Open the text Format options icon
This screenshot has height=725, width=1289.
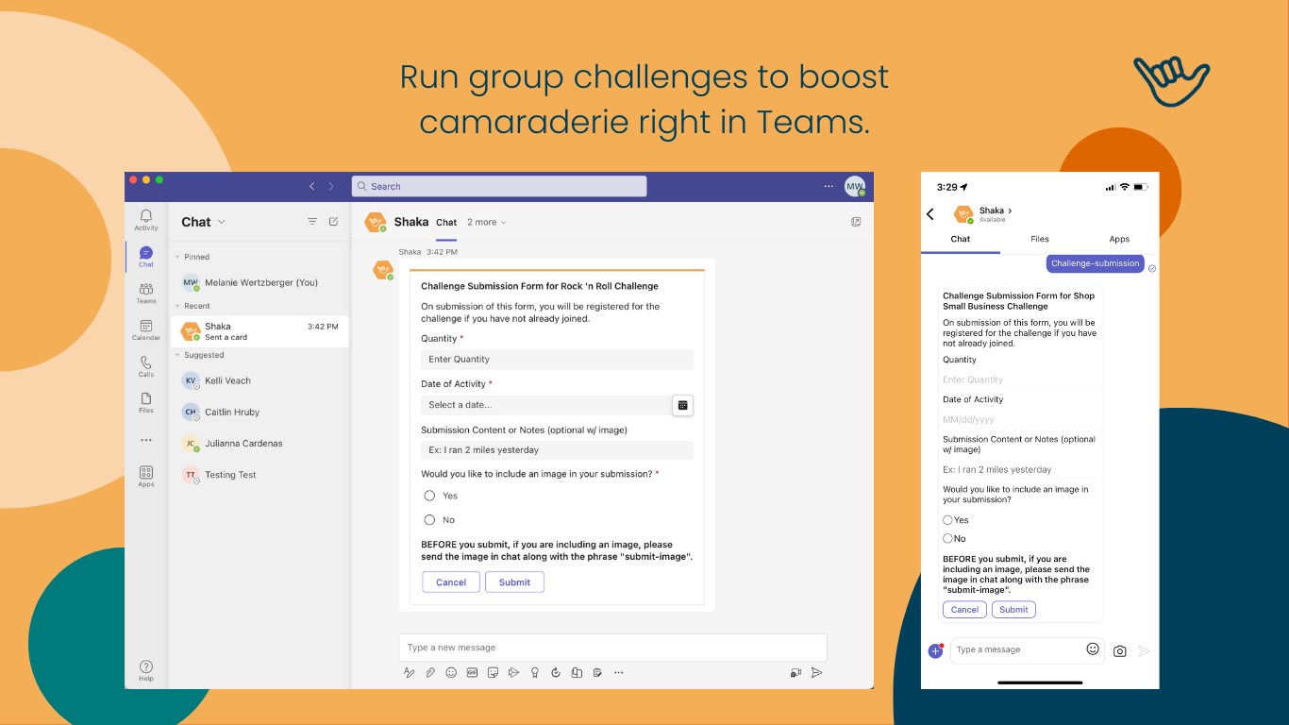coord(410,672)
